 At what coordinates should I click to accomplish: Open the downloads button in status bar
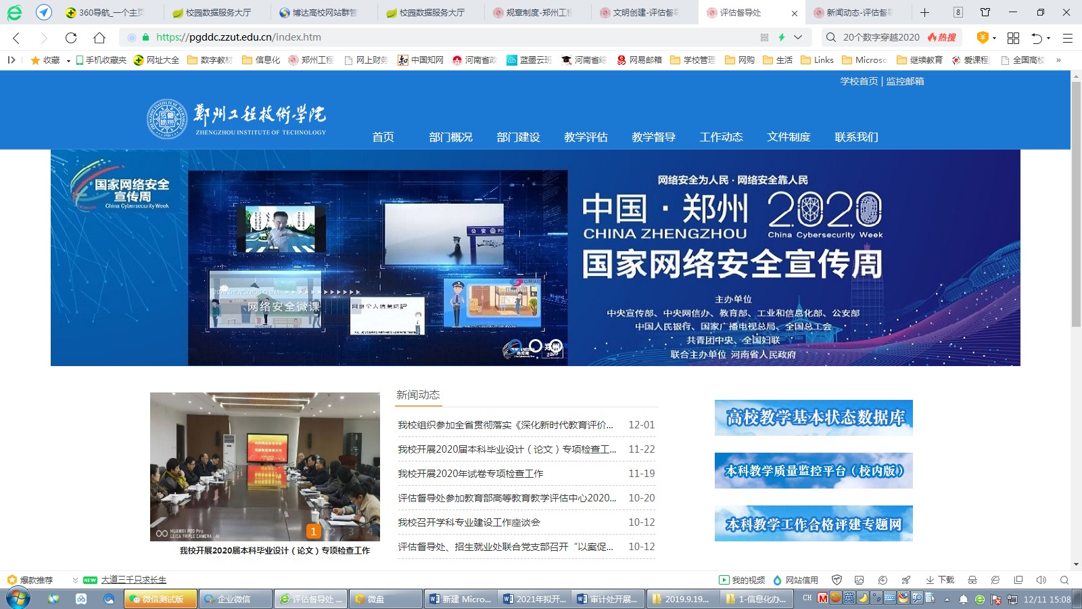click(x=940, y=580)
